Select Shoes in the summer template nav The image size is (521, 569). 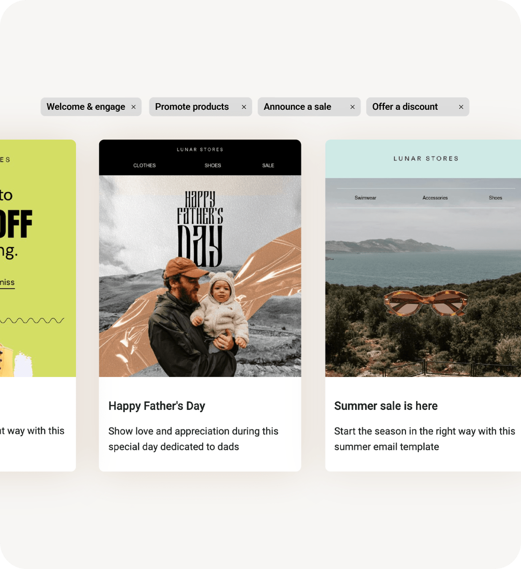point(495,198)
